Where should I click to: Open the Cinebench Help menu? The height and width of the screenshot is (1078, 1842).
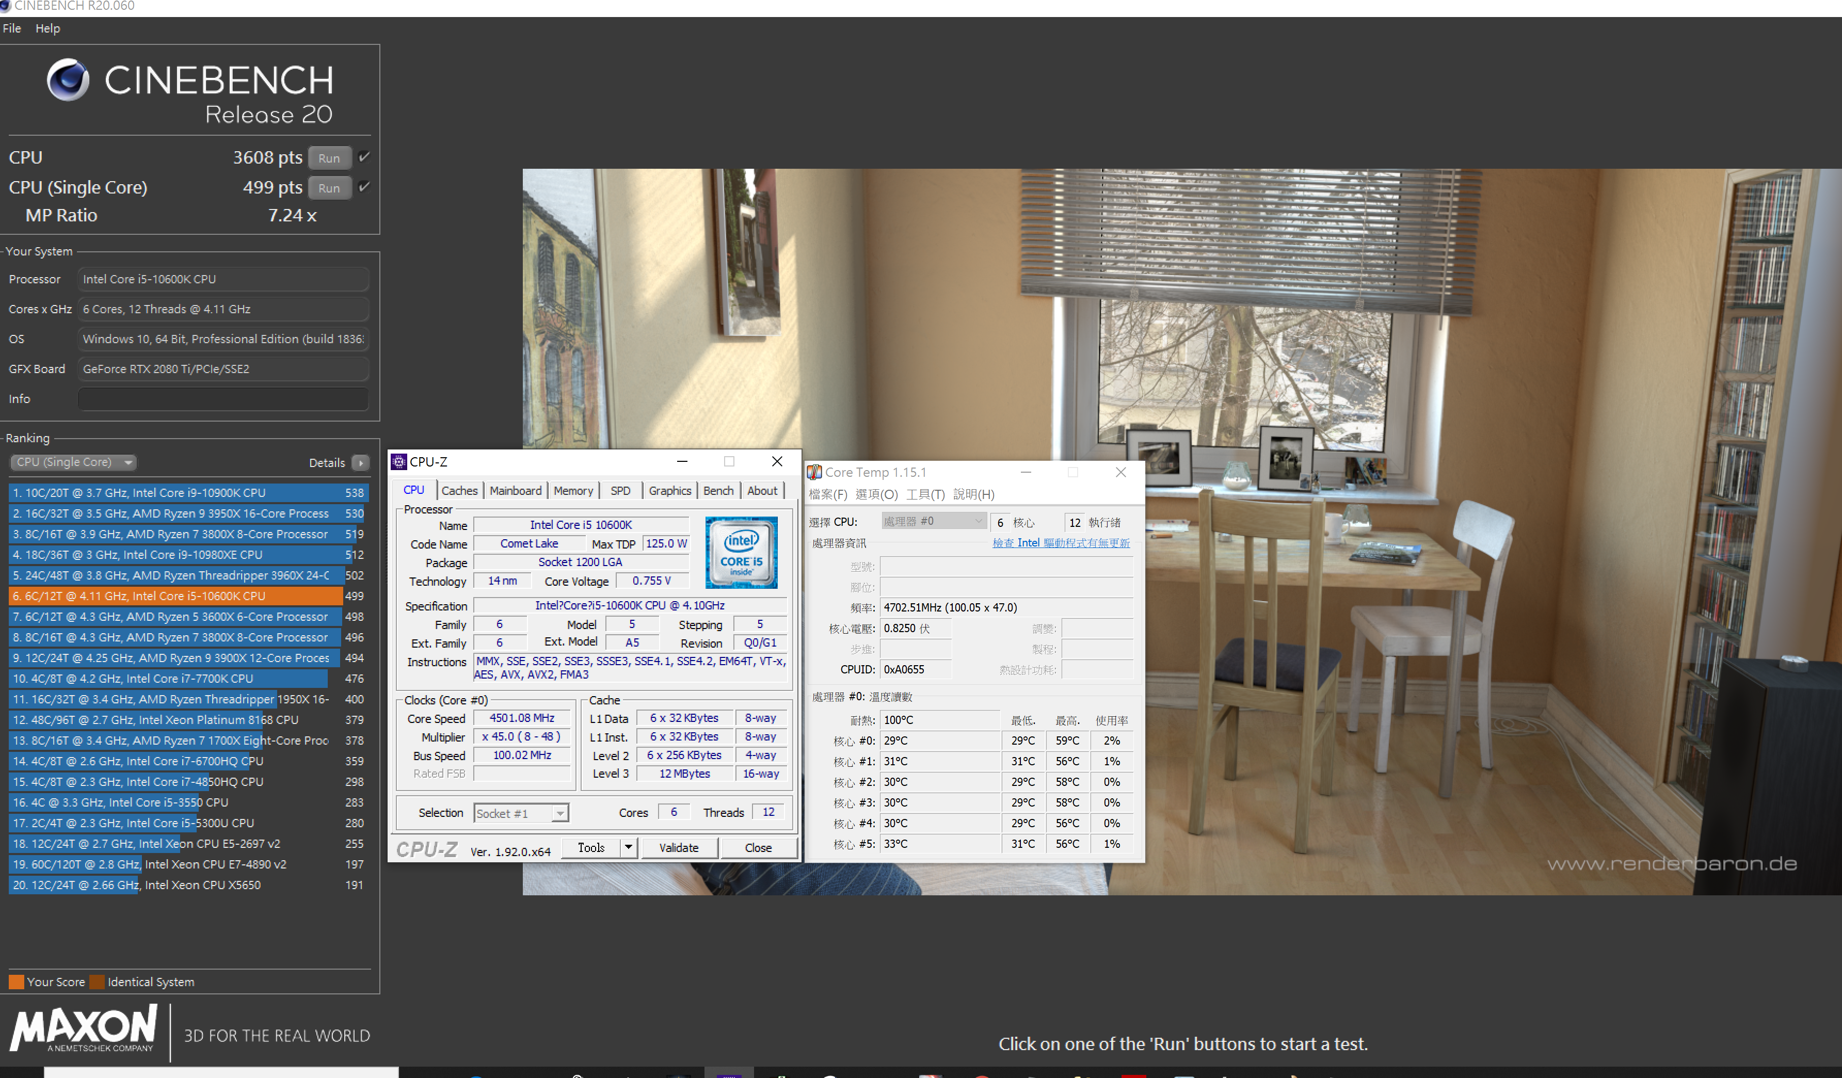pos(47,28)
